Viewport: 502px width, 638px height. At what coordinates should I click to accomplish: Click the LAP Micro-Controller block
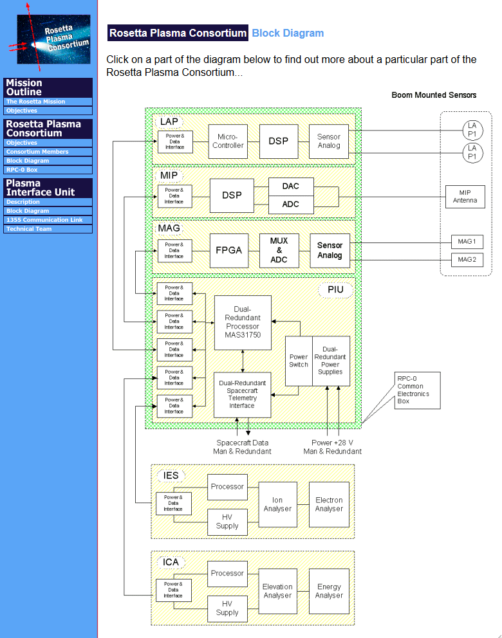pyautogui.click(x=228, y=141)
